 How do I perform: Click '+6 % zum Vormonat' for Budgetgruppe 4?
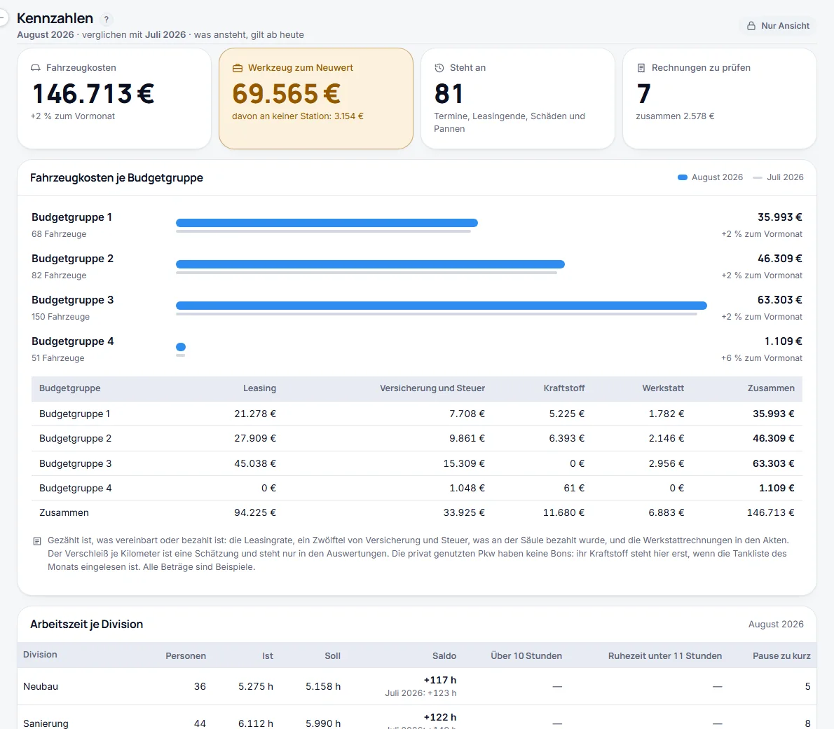(x=762, y=358)
